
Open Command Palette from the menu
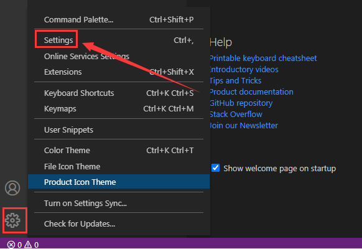point(119,20)
